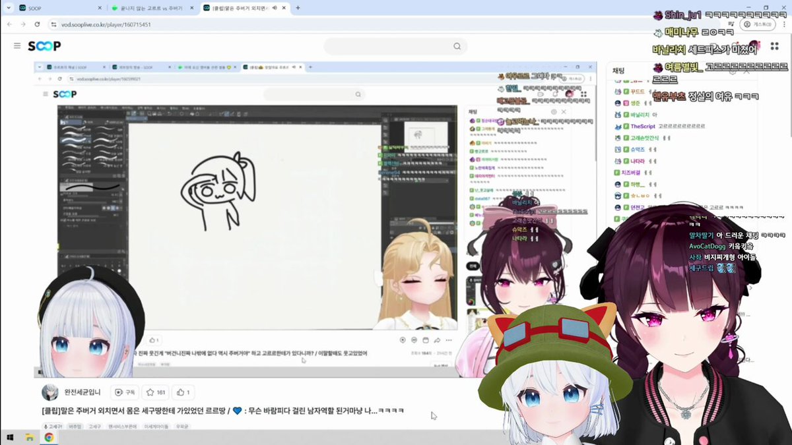792x445 pixels.
Task: Open the SOOP apps grid icon
Action: pyautogui.click(x=774, y=46)
